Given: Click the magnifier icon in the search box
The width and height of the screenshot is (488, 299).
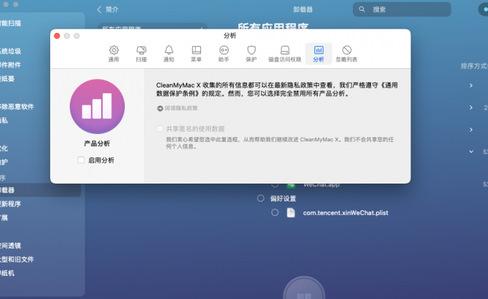Looking at the screenshot, I should [x=362, y=9].
